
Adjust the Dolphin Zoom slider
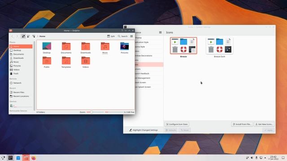coord(95,112)
